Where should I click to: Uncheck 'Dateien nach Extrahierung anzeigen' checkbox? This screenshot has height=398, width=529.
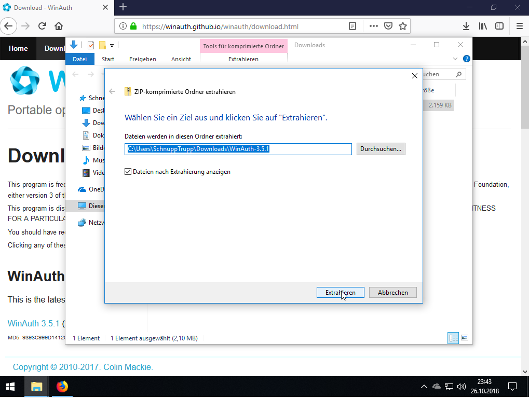[128, 172]
